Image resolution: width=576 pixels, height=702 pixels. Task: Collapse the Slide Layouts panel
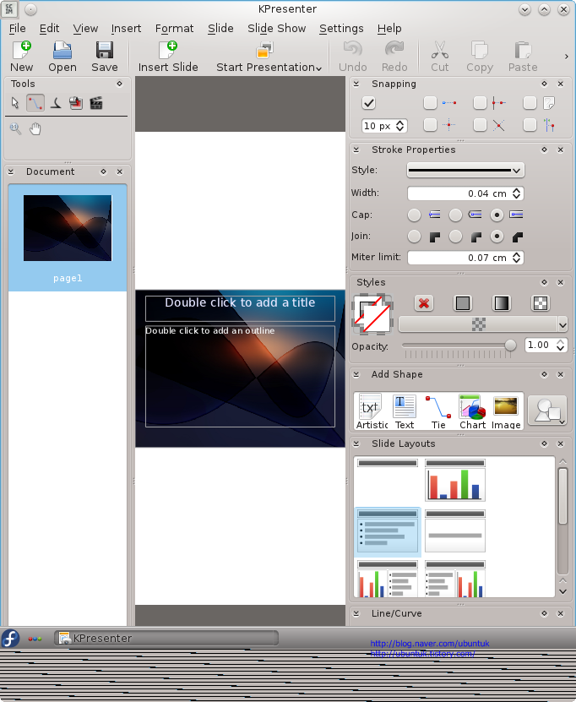[x=356, y=444]
